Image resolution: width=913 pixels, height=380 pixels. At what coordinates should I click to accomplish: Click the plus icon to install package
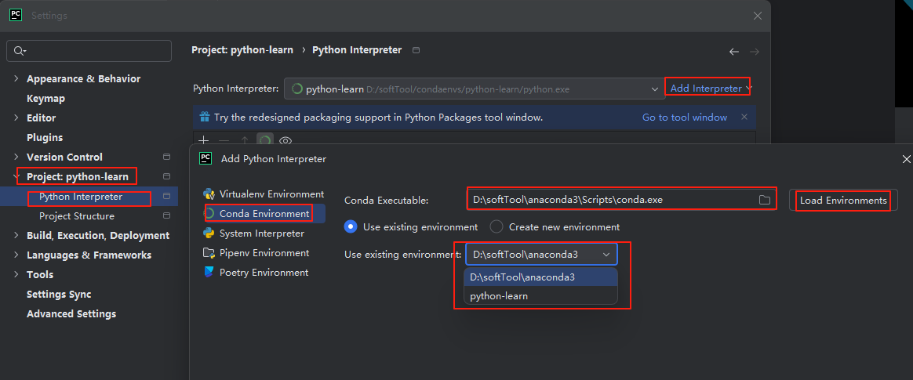(x=204, y=140)
